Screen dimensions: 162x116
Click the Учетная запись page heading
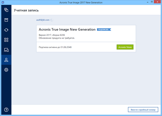click(26, 10)
